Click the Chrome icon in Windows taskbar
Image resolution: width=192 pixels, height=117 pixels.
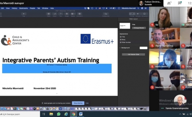click(73, 114)
